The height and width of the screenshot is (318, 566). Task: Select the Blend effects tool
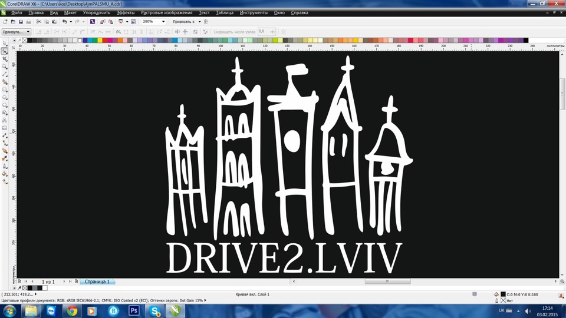tap(4, 151)
